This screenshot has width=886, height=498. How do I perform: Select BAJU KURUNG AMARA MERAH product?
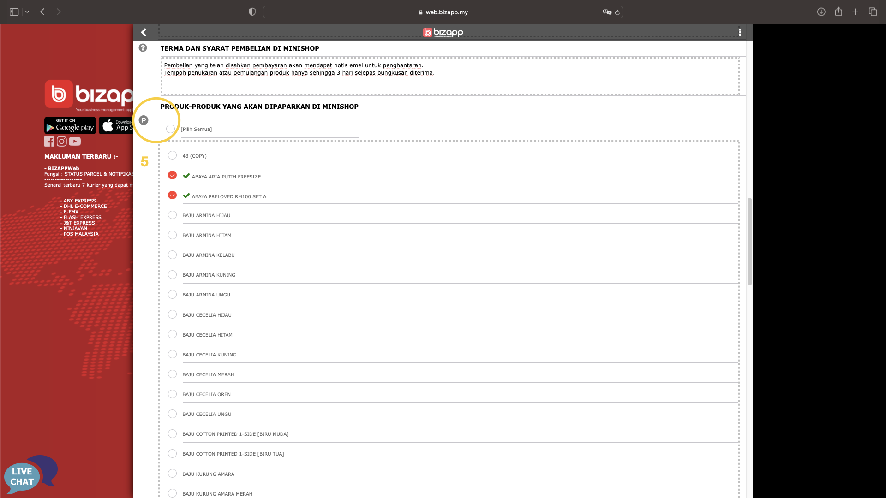172,493
